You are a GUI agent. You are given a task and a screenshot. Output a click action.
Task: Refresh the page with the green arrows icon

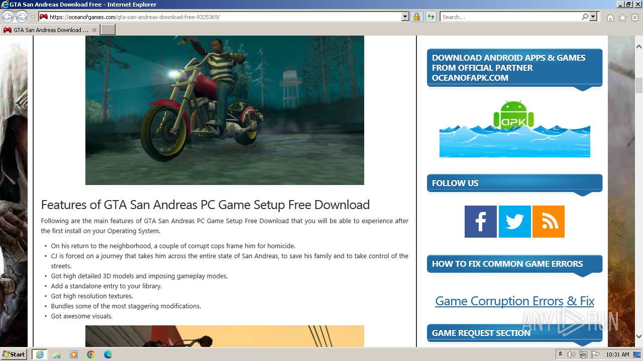point(431,17)
